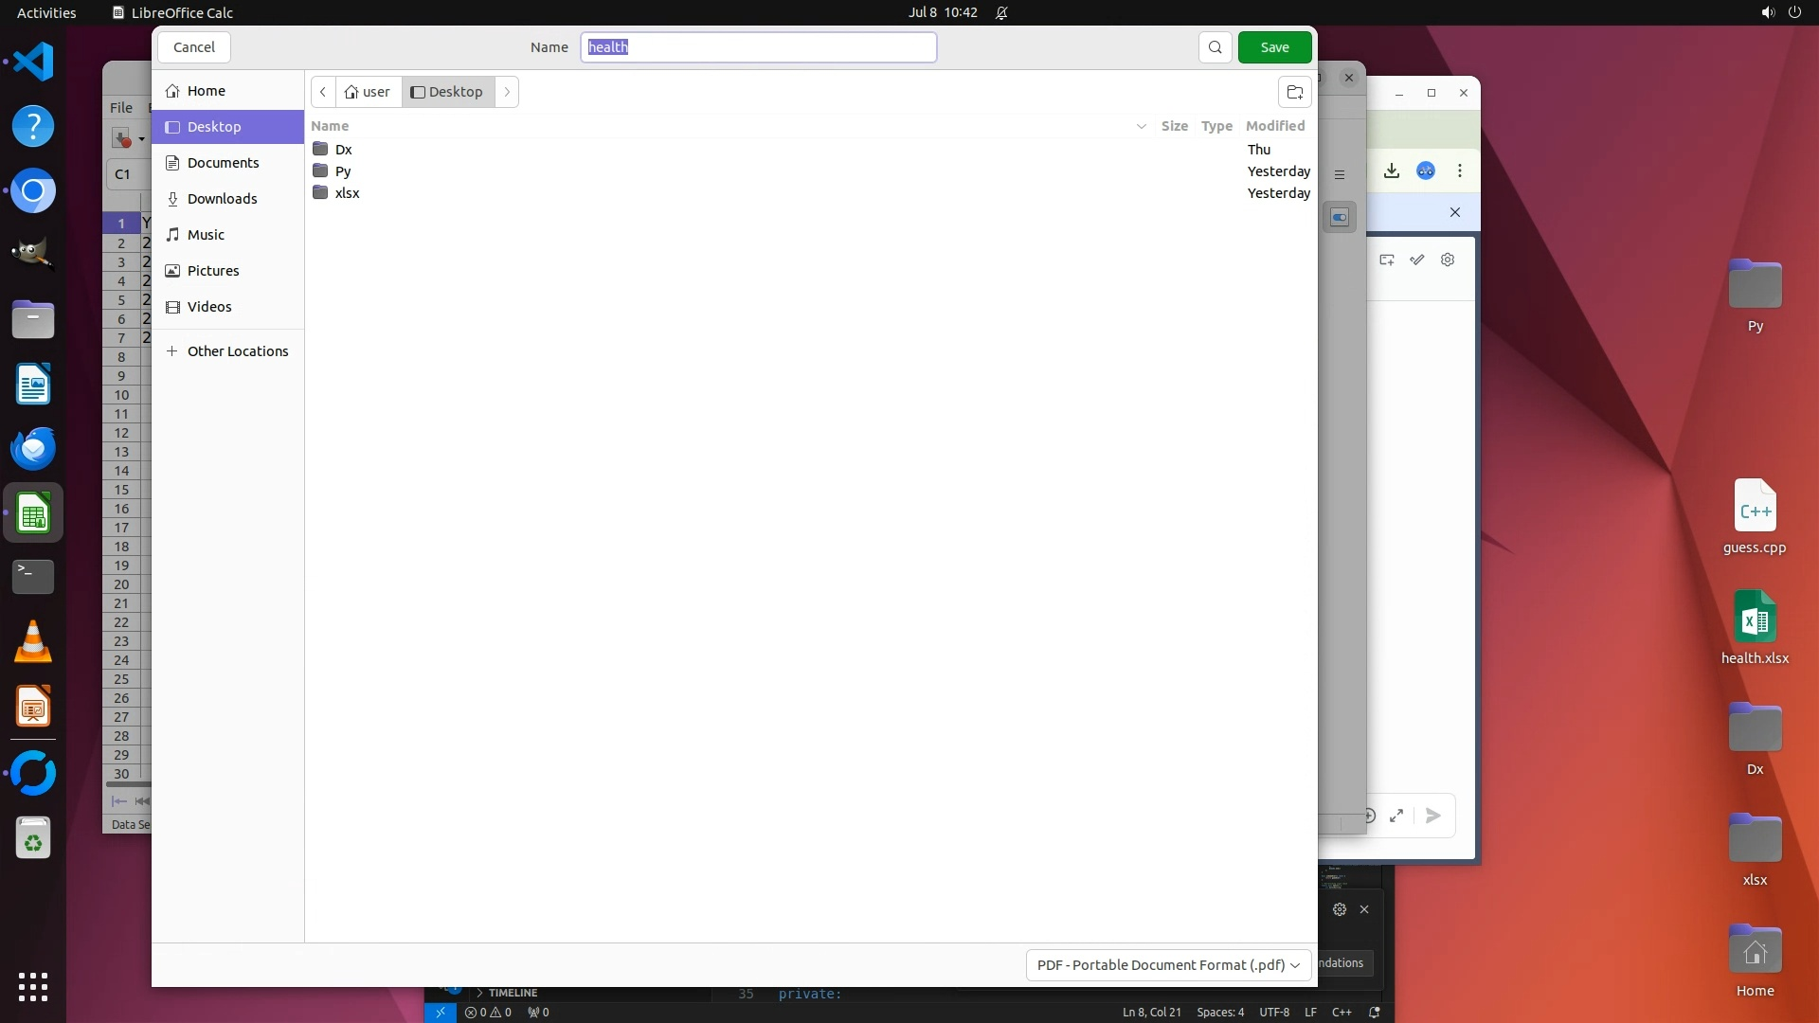Open the Visual Studio Code dock icon

coord(33,63)
